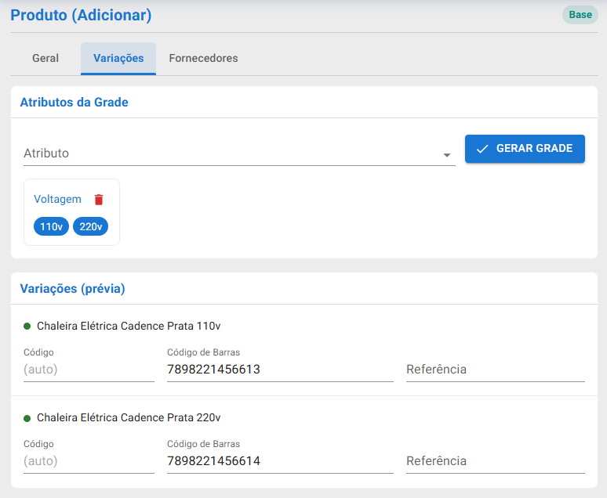Select the 220v voltage chip
The image size is (607, 498).
[91, 226]
